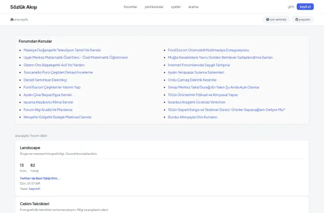This screenshot has width=324, height=213.
Task: Click the Forumdan Konular heading
Action: click(35, 41)
